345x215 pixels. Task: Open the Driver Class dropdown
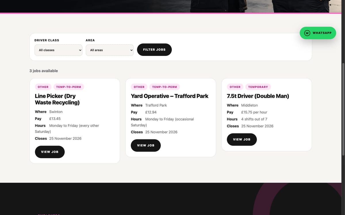coord(58,50)
